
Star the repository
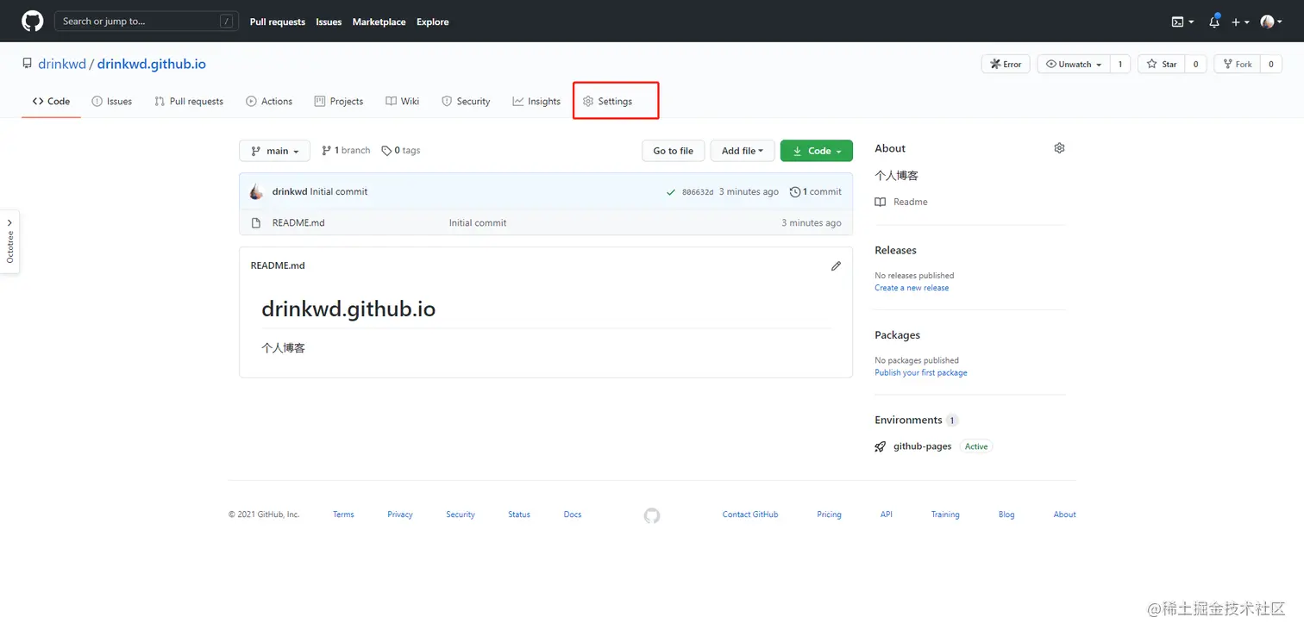[1162, 64]
